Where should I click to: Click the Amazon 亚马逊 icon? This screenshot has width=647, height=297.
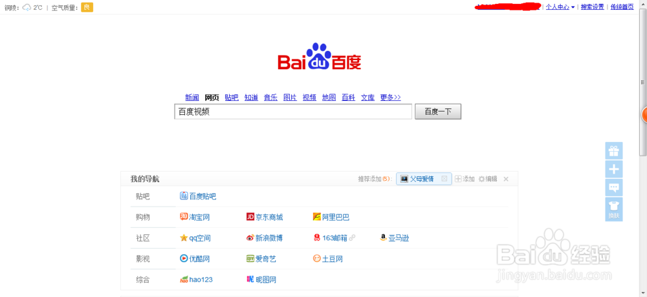point(383,238)
